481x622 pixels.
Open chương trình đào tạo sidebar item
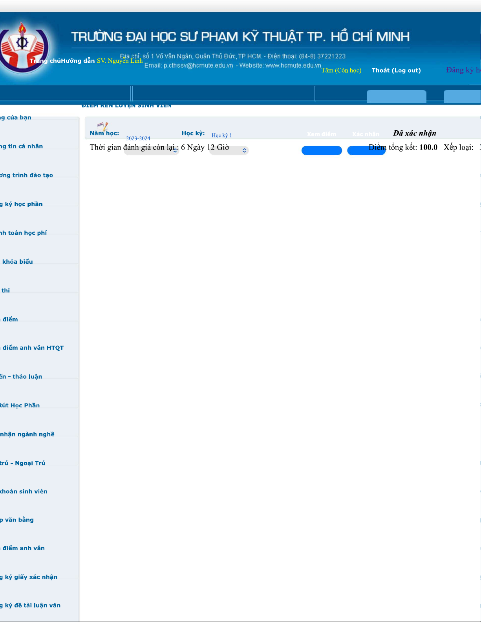[x=26, y=175]
